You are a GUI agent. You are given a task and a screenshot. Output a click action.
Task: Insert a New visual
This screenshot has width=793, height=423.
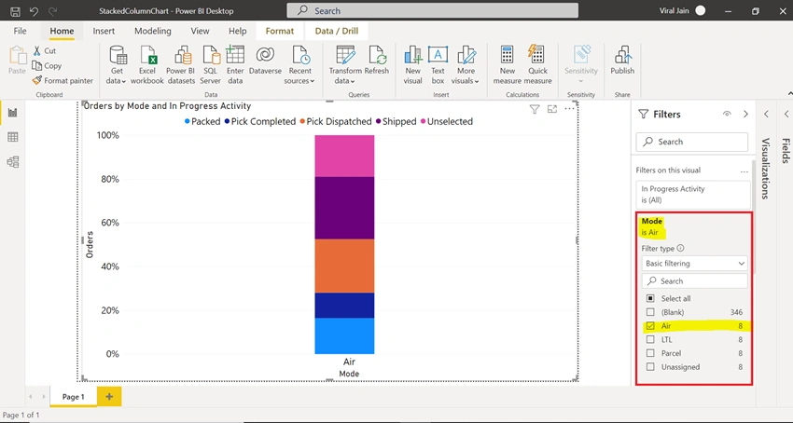[412, 64]
